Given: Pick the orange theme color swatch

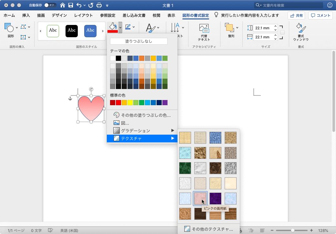Looking at the screenshot, I should point(142,58).
